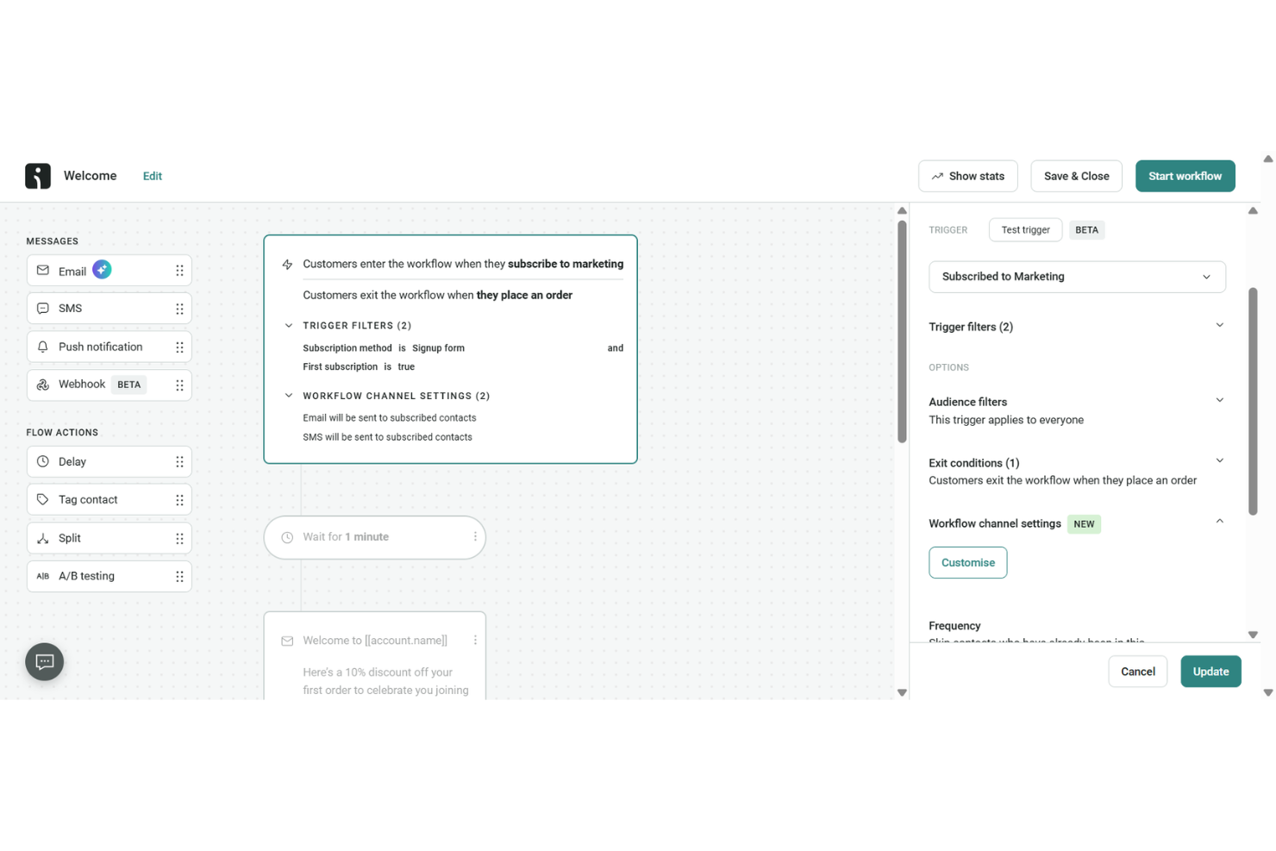This screenshot has width=1276, height=851.
Task: Click the canvas scroll down arrow
Action: [902, 692]
